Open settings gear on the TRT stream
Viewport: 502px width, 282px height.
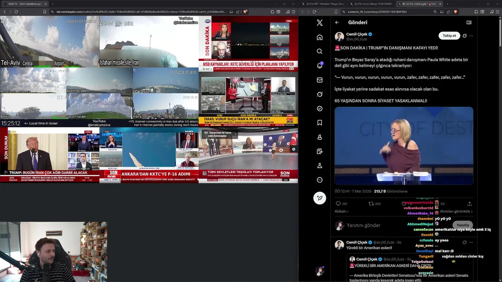(293, 149)
